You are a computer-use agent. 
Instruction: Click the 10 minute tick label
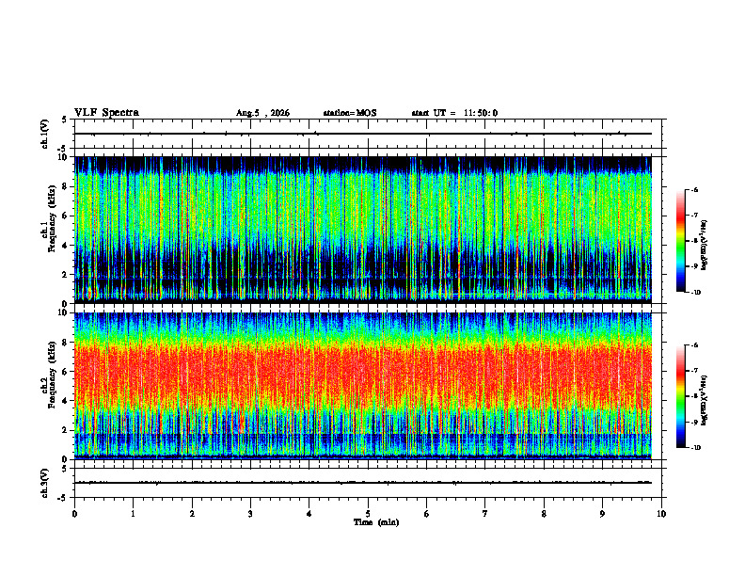click(x=661, y=514)
